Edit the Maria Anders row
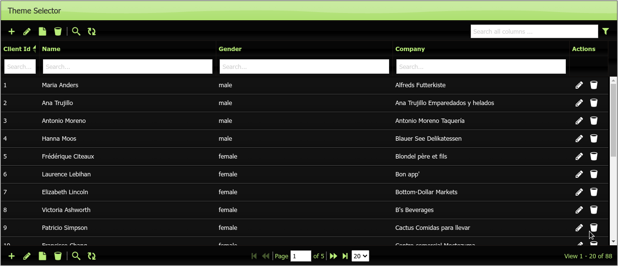 tap(579, 85)
